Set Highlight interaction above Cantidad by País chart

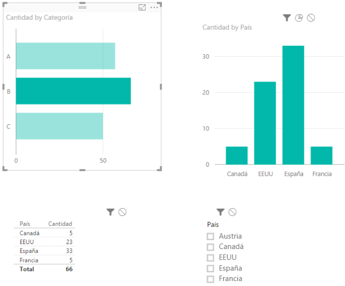(299, 18)
